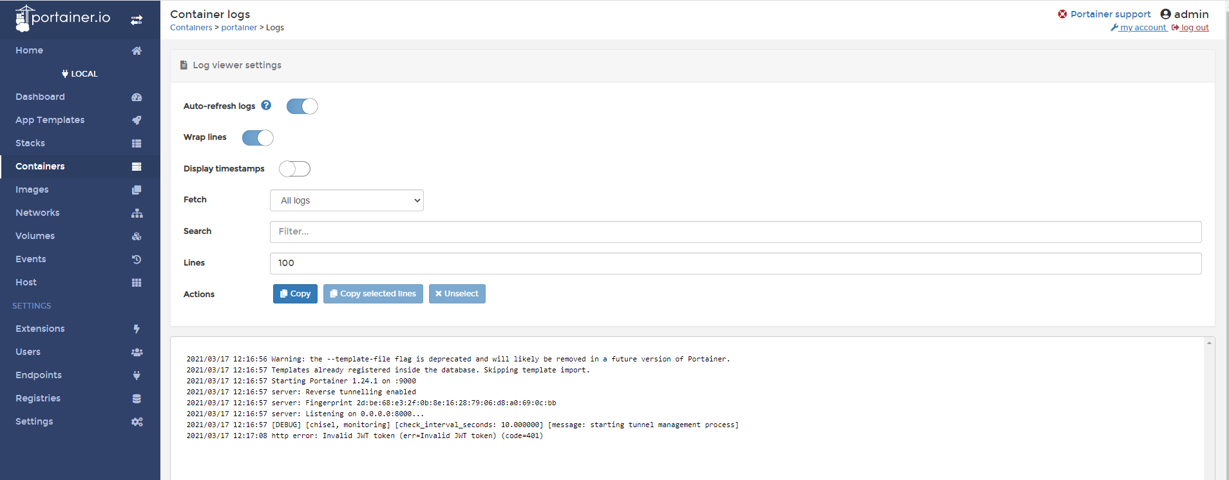Click the Host grid icon
1229x480 pixels.
tap(137, 282)
